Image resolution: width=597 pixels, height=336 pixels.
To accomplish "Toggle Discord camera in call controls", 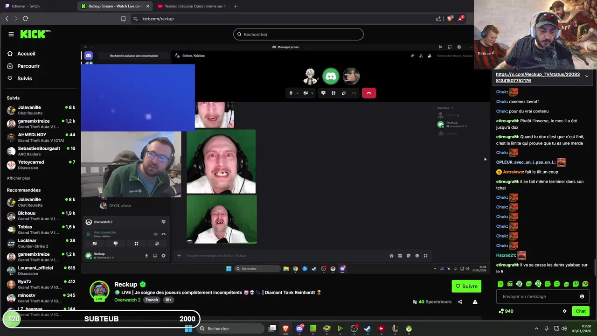I will (305, 93).
